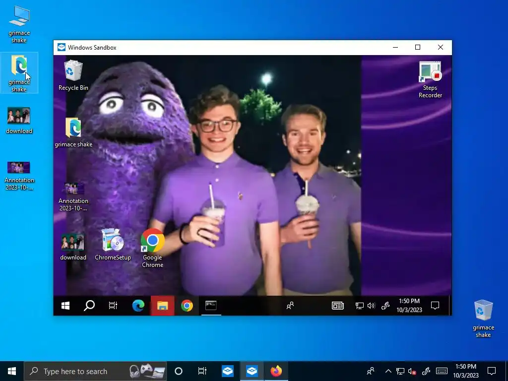508x381 pixels.
Task: Open search in the Sandbox taskbar
Action: [89, 306]
